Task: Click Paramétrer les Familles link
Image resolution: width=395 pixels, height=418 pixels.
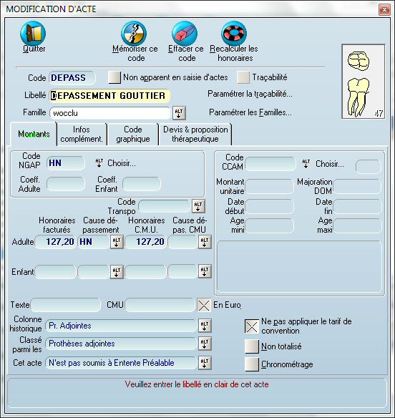Action: (x=250, y=112)
